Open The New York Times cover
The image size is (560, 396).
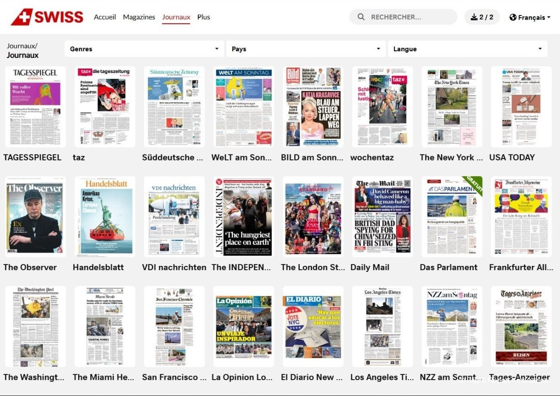(x=452, y=107)
